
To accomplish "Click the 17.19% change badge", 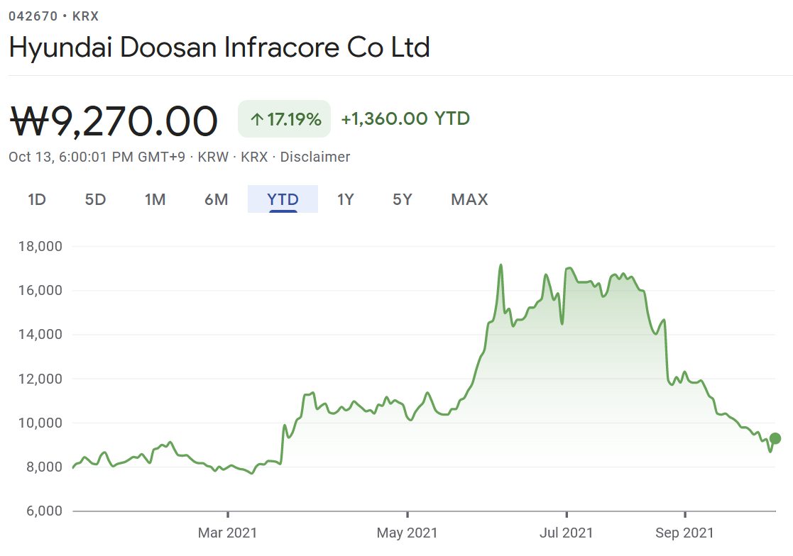I will [x=285, y=119].
